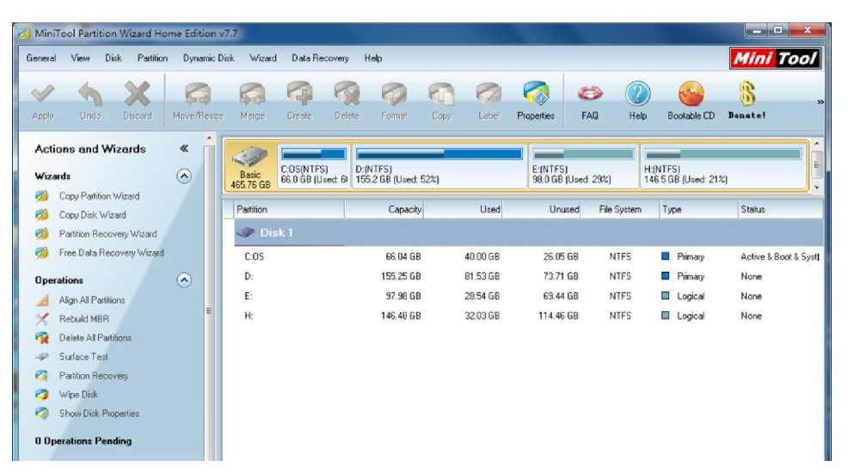Click the MiniTool logo
This screenshot has width=860, height=473.
pos(775,58)
